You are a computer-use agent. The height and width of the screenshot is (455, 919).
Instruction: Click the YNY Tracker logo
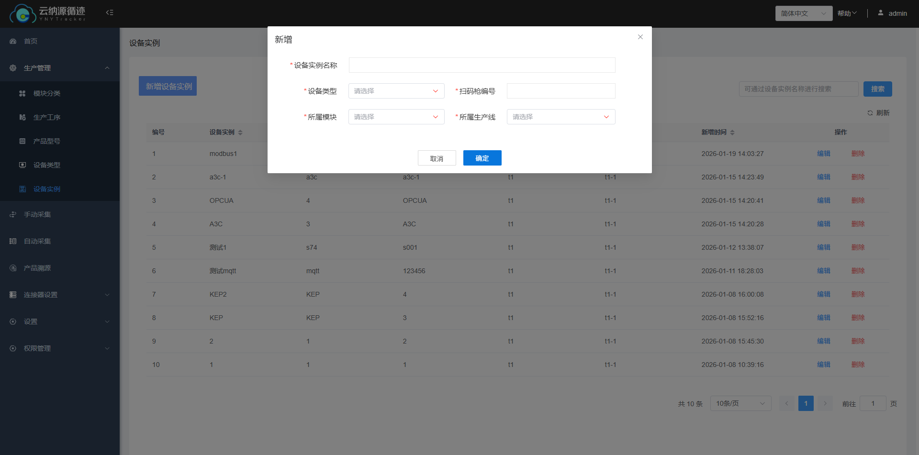pos(47,13)
